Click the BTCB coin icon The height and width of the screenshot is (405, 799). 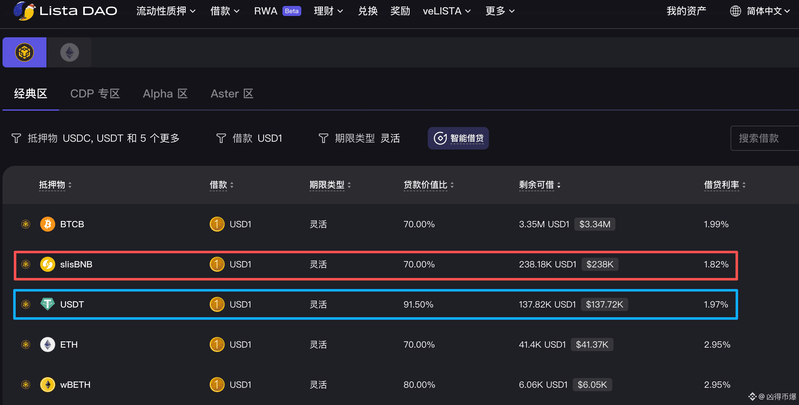pos(47,224)
